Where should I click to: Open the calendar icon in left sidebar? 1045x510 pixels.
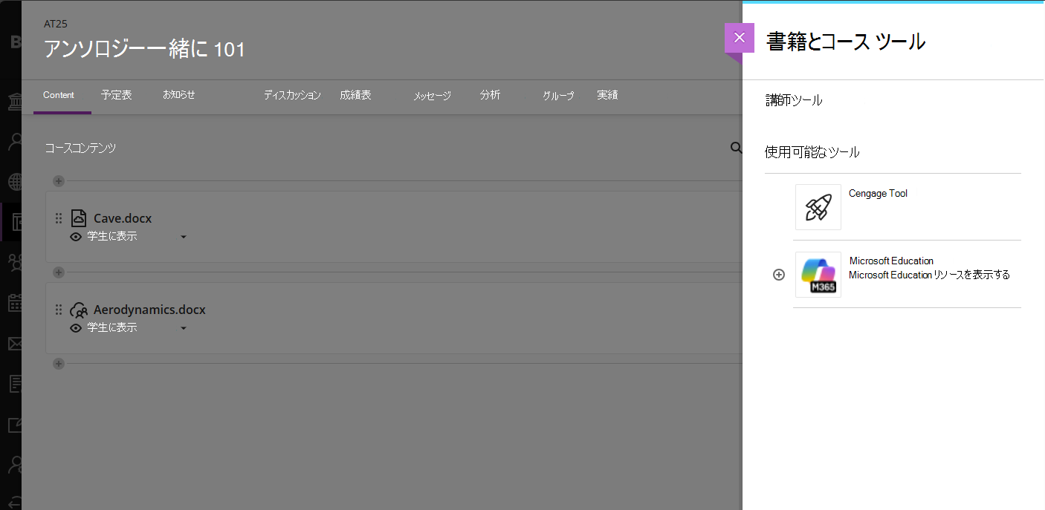click(x=15, y=303)
